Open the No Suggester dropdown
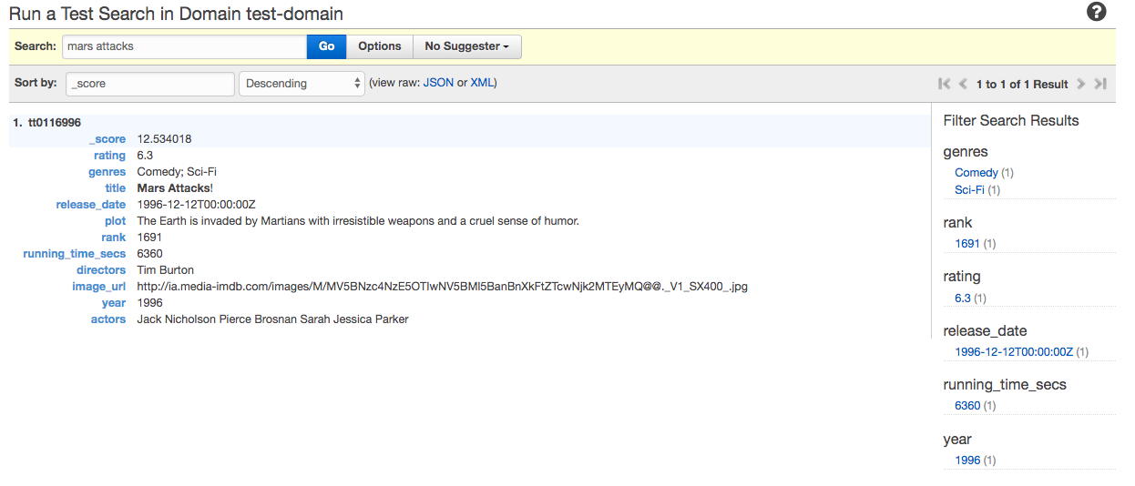Viewport: 1135px width, 486px height. [466, 46]
